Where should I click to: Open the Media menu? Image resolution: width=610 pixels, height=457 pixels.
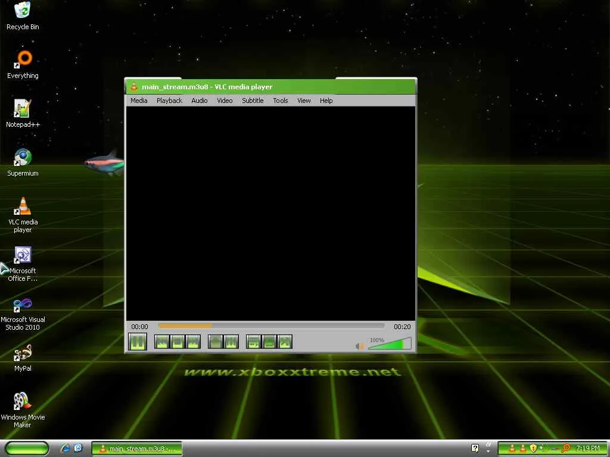pyautogui.click(x=139, y=101)
